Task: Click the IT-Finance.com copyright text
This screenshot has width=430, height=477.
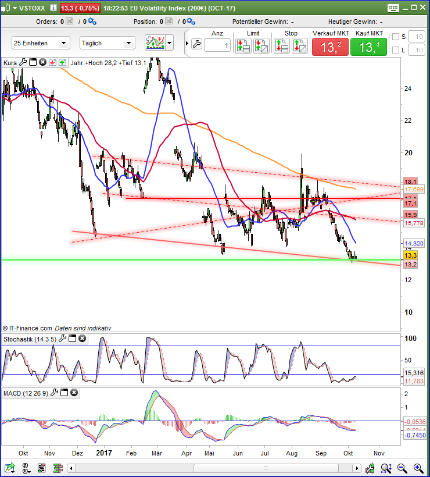Action: pos(27,328)
